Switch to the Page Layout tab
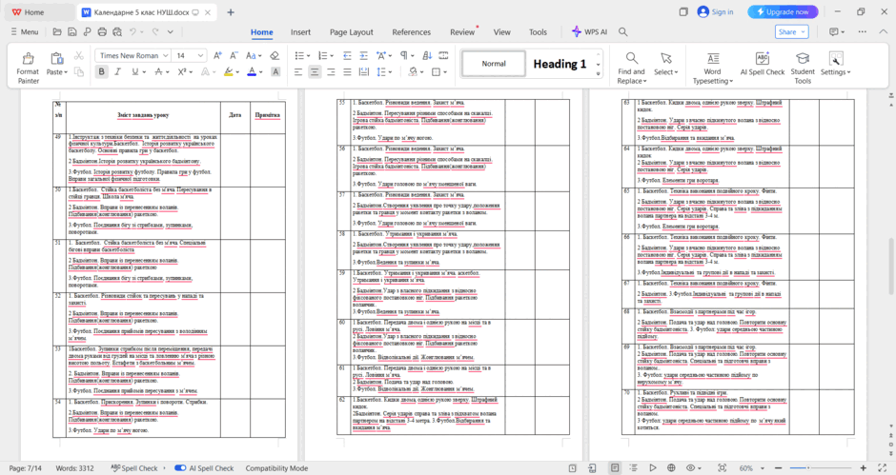 352,32
